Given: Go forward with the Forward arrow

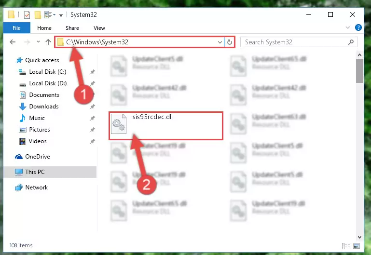Looking at the screenshot, I should tap(27, 42).
